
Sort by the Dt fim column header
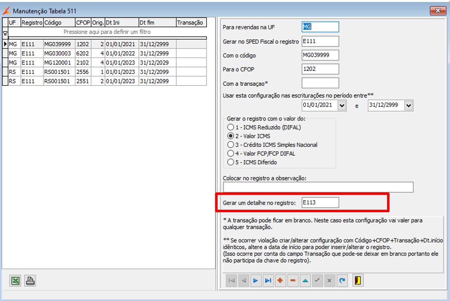157,22
